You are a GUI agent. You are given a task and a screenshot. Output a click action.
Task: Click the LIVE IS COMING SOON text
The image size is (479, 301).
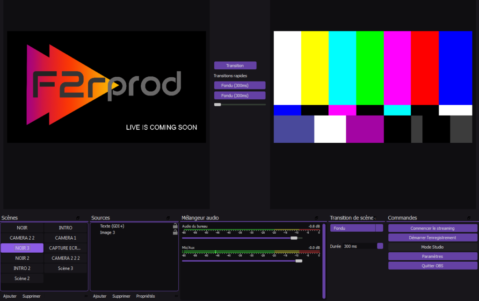pos(161,127)
